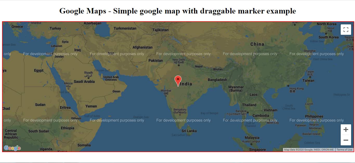Click the Afghanistan label
355x163 pixels.
point(143,47)
